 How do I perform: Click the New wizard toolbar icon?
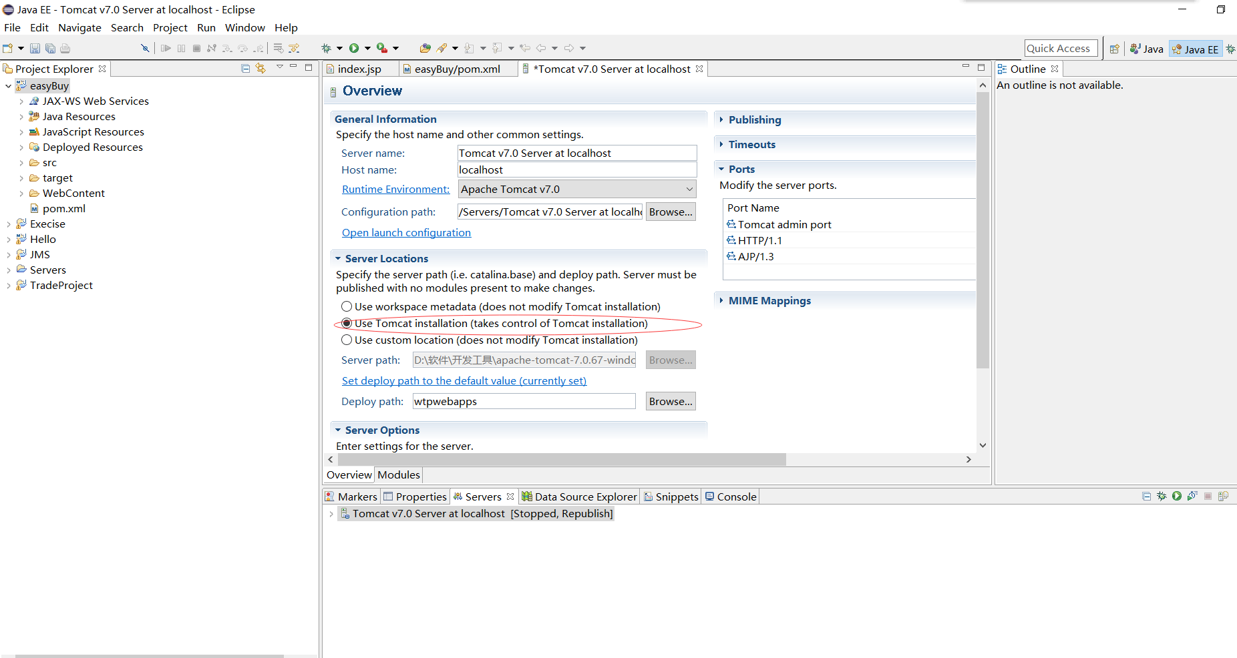click(8, 48)
